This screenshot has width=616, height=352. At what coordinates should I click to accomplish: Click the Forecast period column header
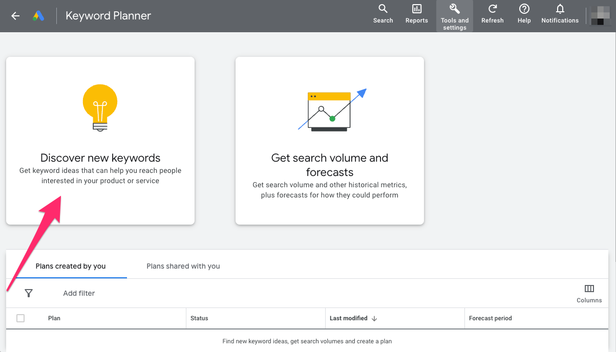click(x=491, y=318)
